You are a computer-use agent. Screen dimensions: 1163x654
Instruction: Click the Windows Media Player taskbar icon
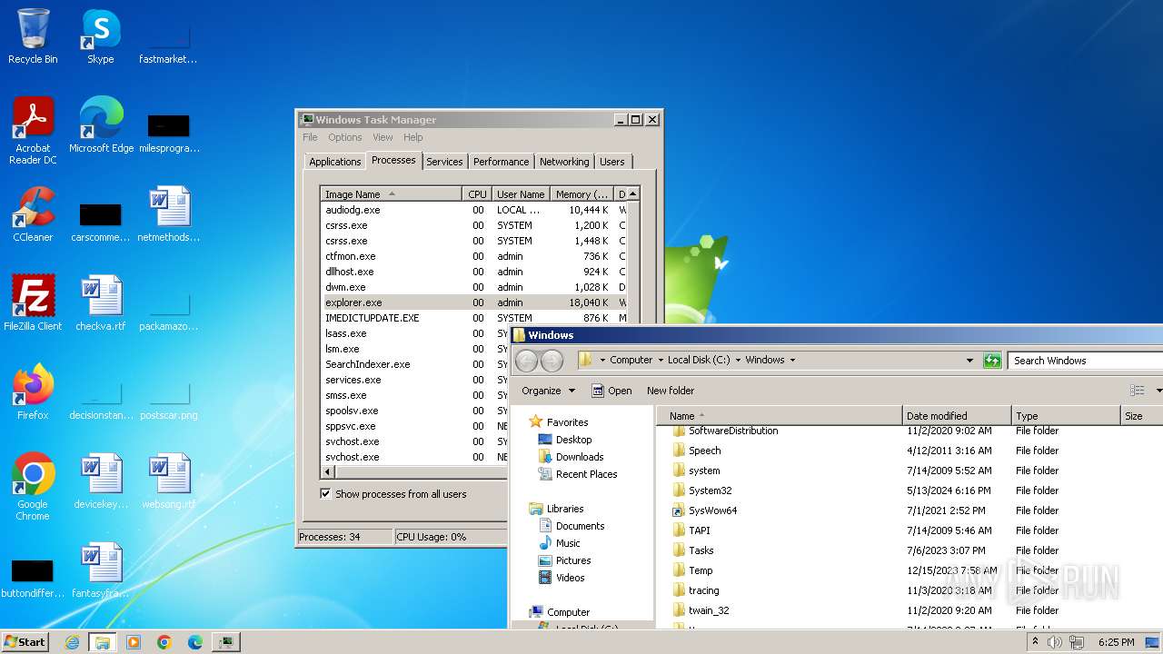click(x=134, y=642)
